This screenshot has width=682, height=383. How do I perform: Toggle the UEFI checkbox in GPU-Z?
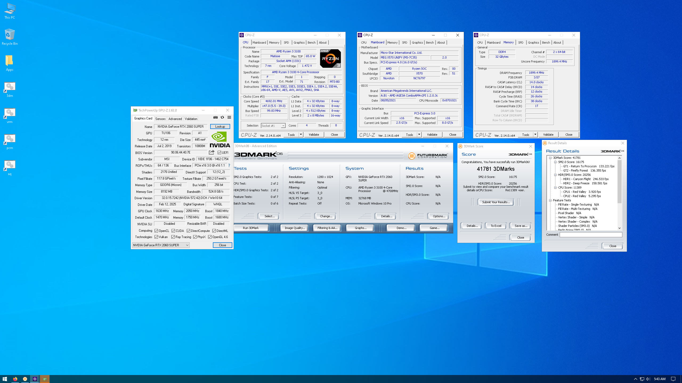[x=219, y=152]
